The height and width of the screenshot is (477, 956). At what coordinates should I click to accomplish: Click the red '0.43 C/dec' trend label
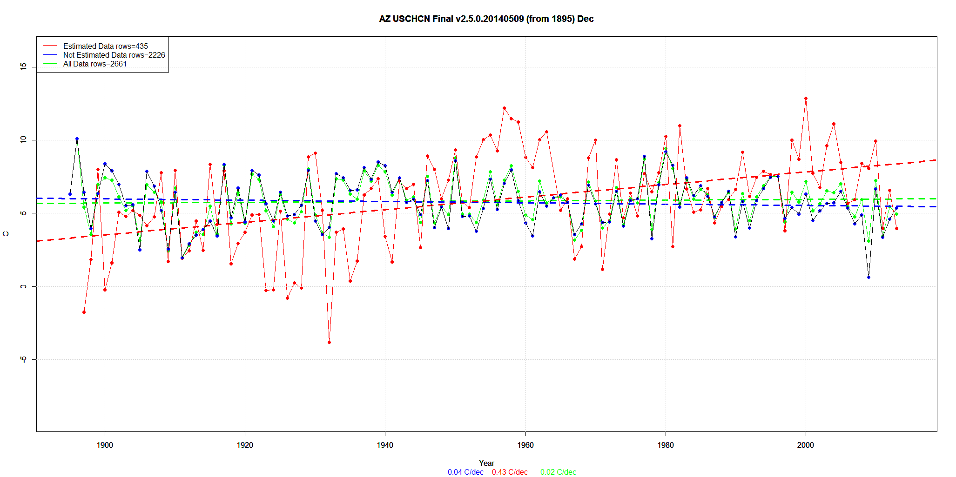point(510,472)
